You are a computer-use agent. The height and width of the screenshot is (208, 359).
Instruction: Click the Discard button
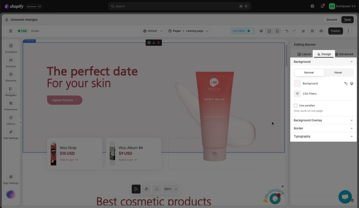click(x=332, y=20)
